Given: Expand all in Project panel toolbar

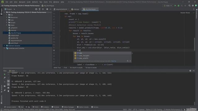Looking at the screenshot, I should click(x=40, y=9).
